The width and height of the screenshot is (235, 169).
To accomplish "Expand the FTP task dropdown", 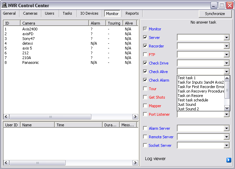I will tap(226, 54).
